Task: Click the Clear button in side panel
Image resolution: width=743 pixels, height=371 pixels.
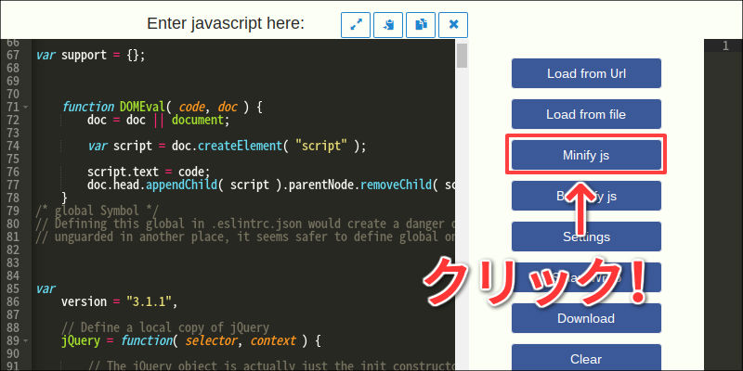Action: pos(586,358)
